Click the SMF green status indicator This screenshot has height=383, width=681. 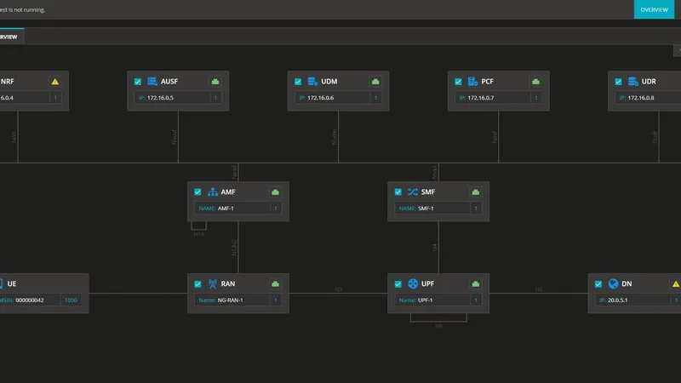[476, 192]
